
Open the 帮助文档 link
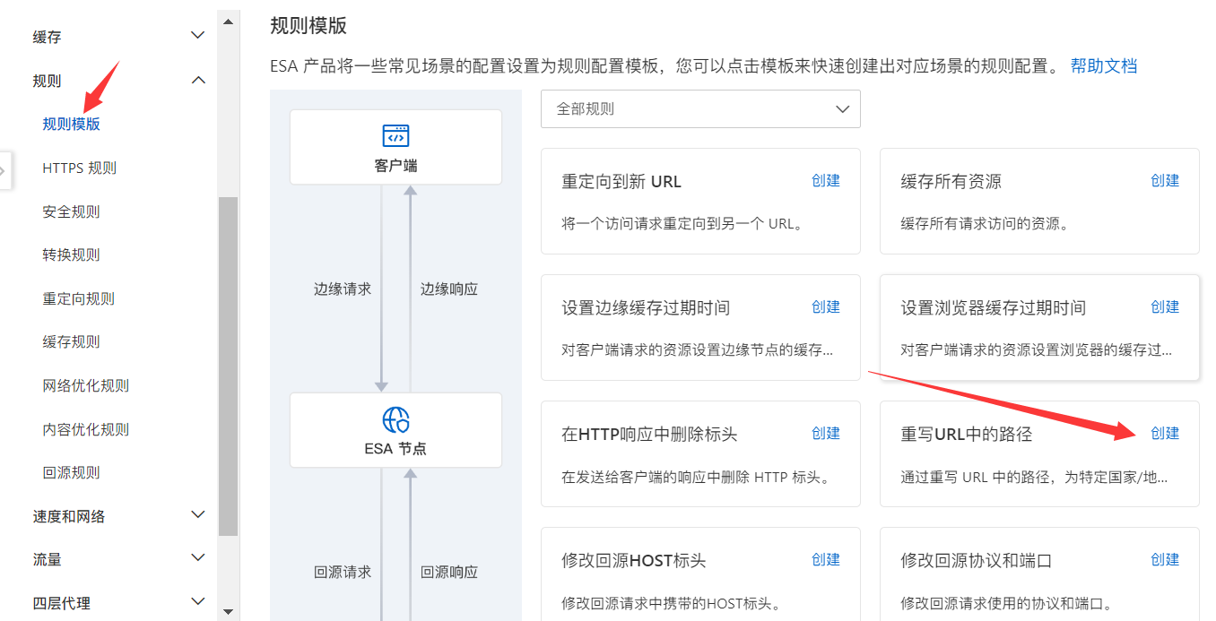[1104, 65]
